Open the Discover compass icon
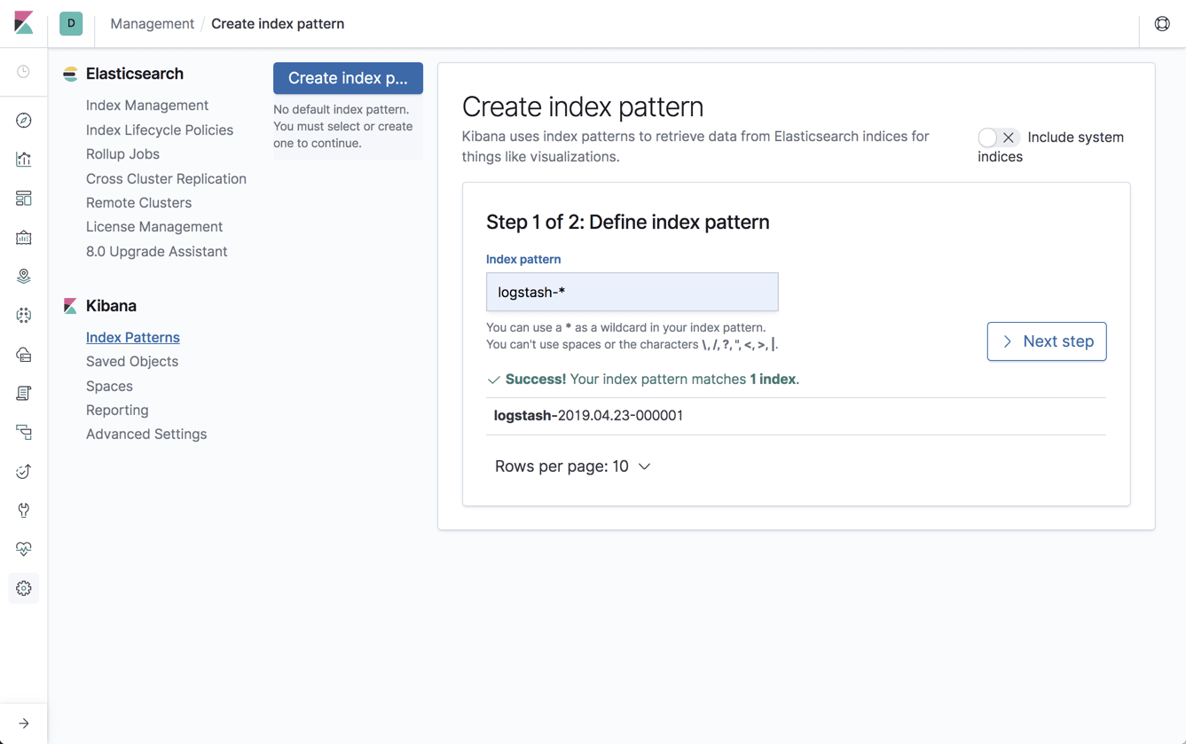Image resolution: width=1186 pixels, height=744 pixels. pyautogui.click(x=23, y=120)
